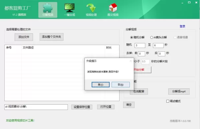
Task: Click the 在线配音 button
Action: pos(139,91)
